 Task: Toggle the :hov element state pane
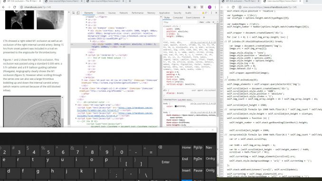pyautogui.click(x=202, y=22)
